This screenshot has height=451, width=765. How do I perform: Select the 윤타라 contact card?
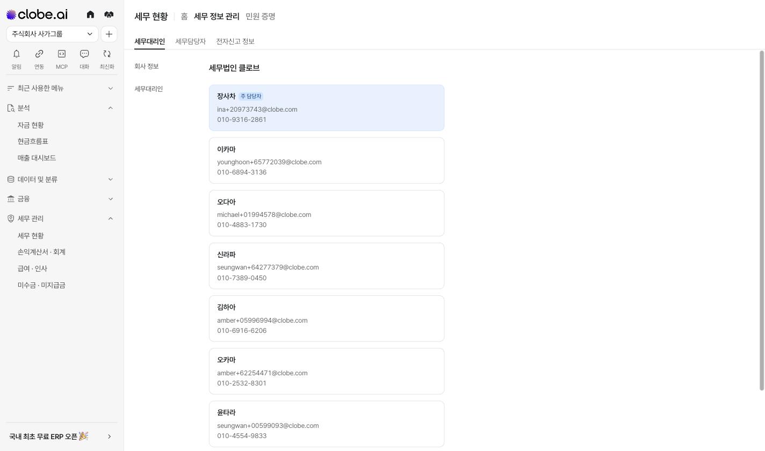tap(327, 424)
